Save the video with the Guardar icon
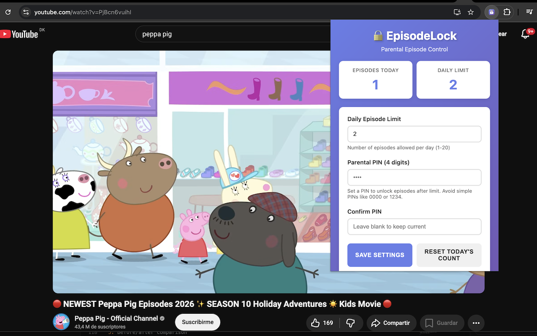The image size is (537, 336). (442, 323)
